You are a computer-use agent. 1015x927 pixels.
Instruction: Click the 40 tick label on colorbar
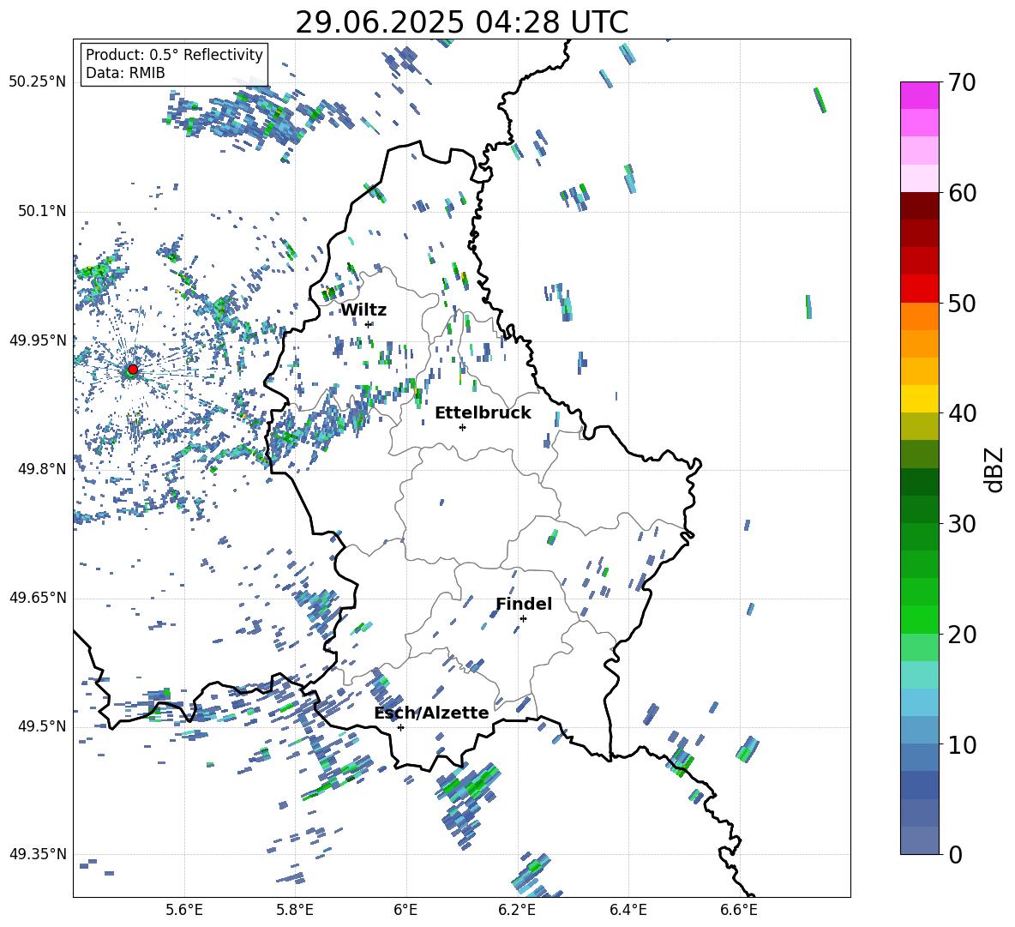(x=962, y=413)
